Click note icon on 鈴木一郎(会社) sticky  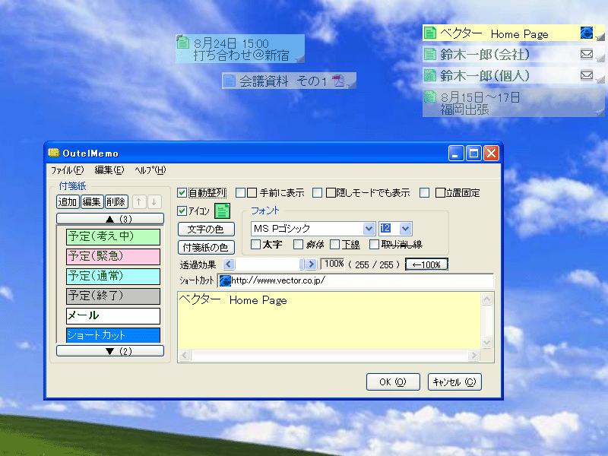tap(429, 54)
